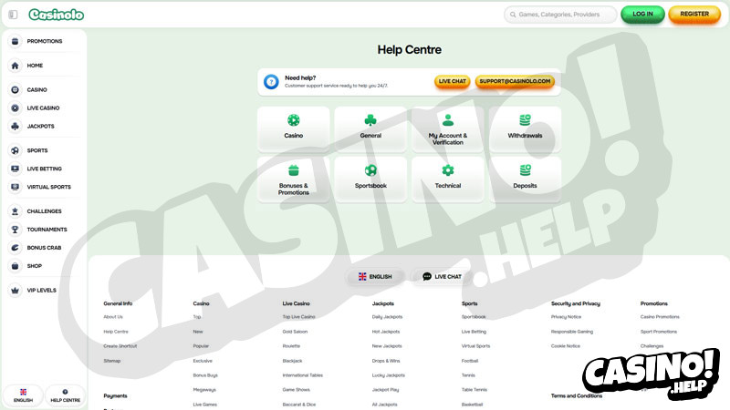
Task: Open Roulette footer link
Action: 291,346
